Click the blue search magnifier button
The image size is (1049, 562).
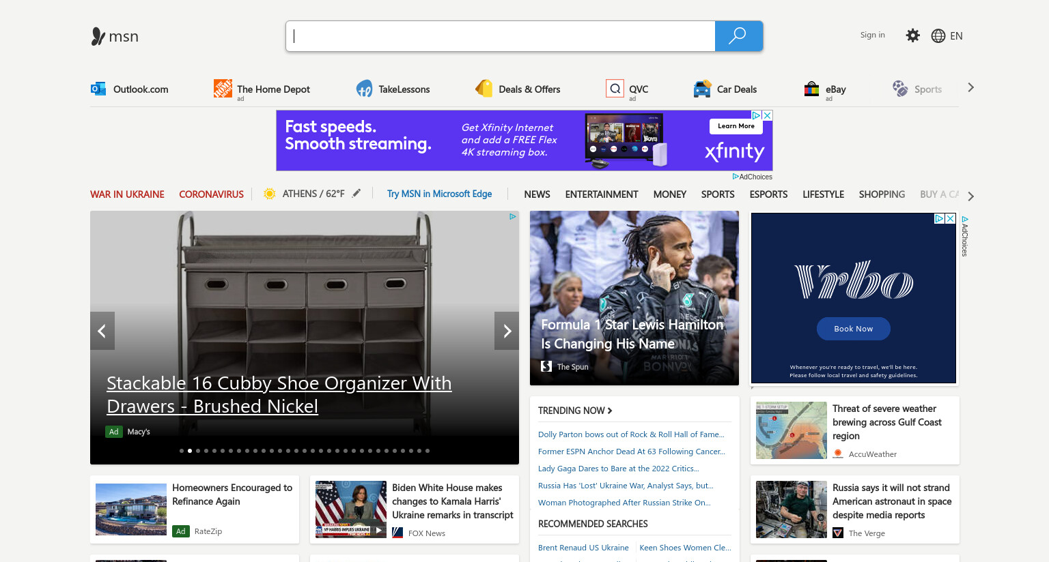(738, 36)
